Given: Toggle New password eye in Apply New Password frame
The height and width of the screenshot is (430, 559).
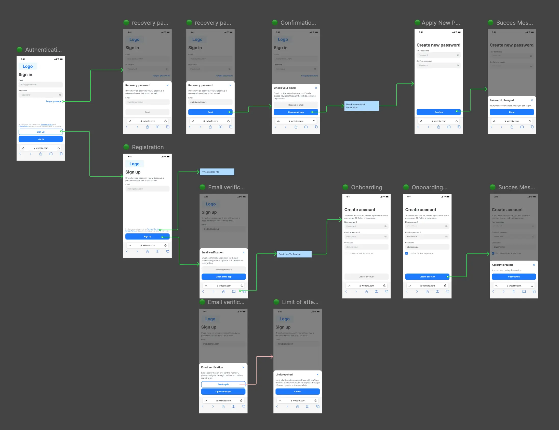Looking at the screenshot, I should tap(458, 55).
